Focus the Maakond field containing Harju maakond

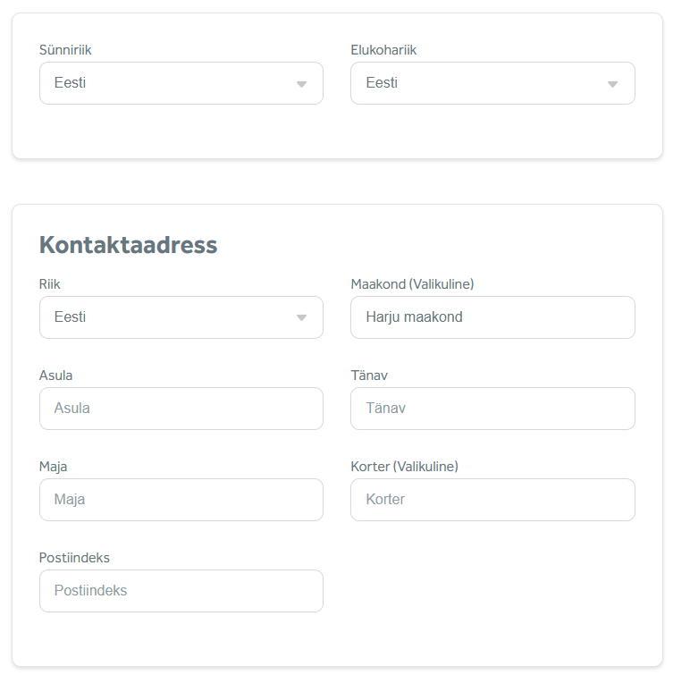[492, 317]
